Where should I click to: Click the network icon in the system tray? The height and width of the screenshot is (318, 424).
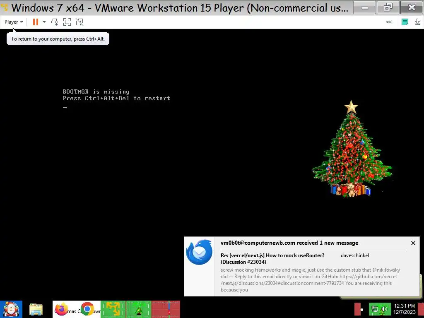375,309
